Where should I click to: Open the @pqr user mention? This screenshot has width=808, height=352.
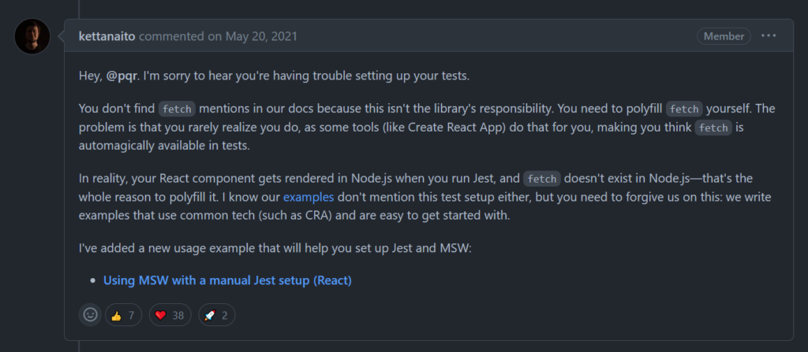122,75
